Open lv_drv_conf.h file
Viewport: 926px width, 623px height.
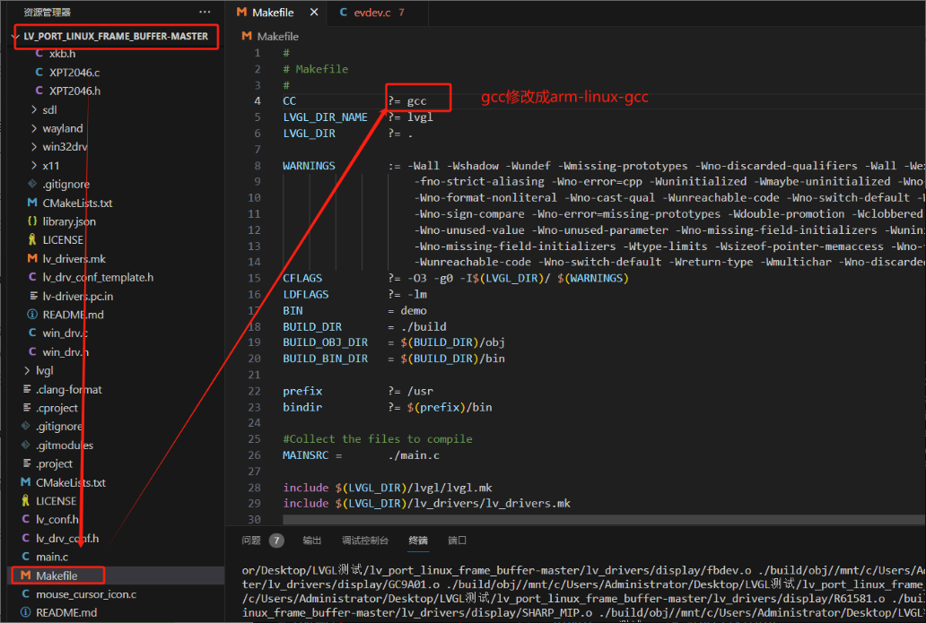pyautogui.click(x=67, y=539)
